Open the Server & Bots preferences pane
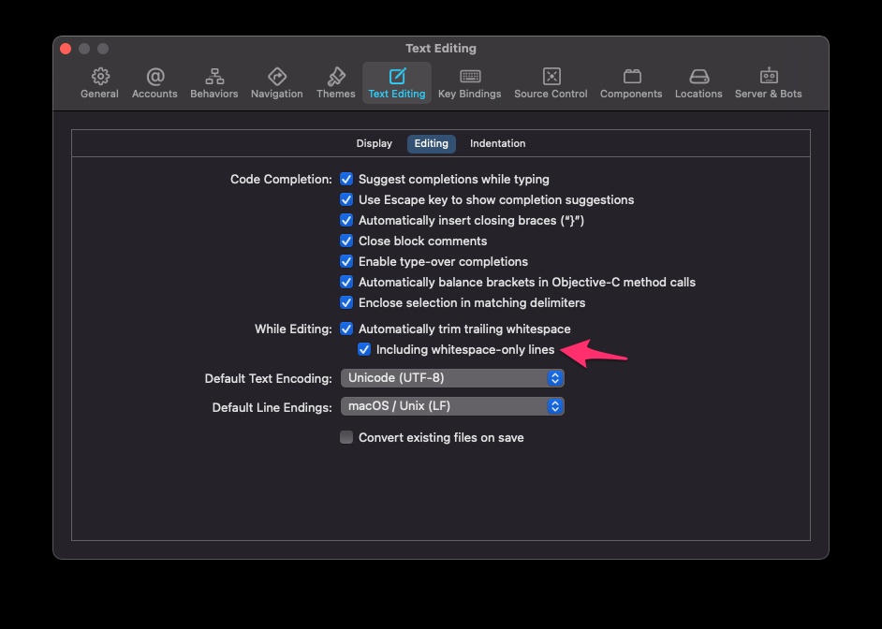Screen dimensions: 882x629 click(769, 83)
